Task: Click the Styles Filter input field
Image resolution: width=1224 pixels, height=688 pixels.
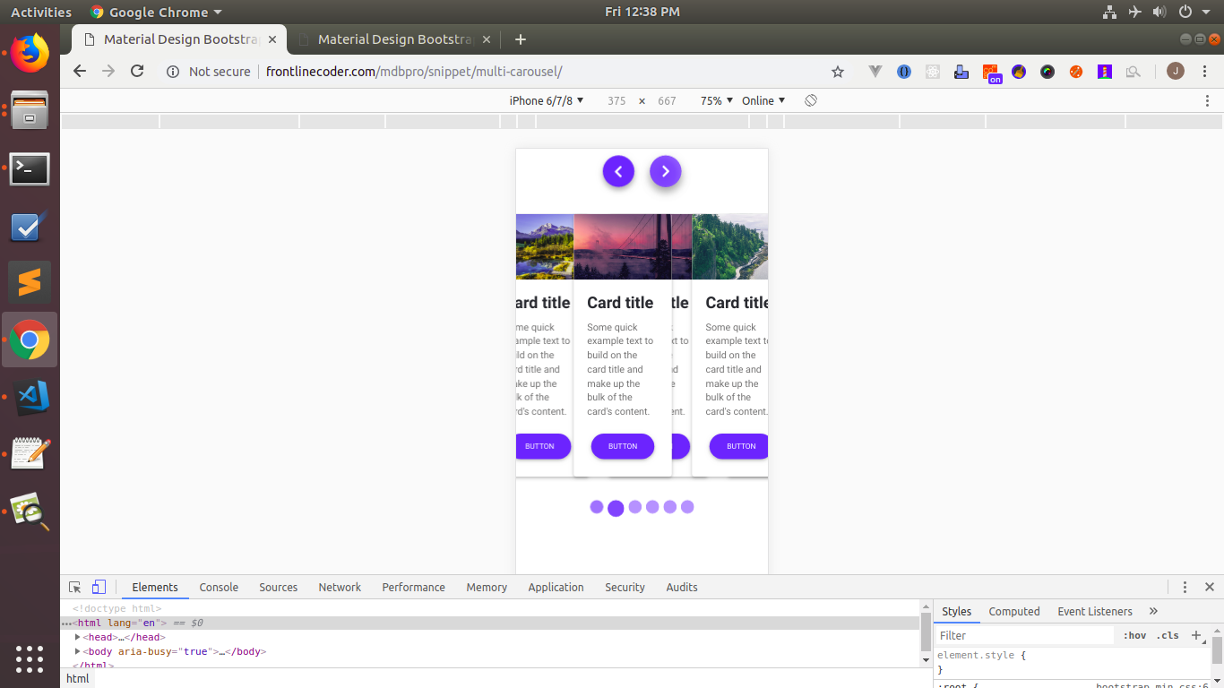Action: pos(1024,635)
